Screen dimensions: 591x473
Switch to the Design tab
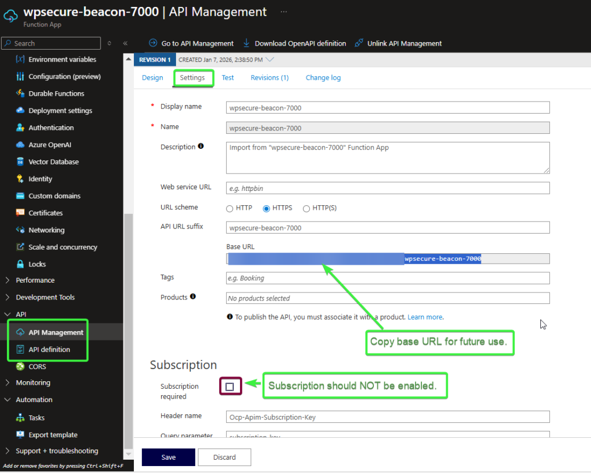[152, 78]
